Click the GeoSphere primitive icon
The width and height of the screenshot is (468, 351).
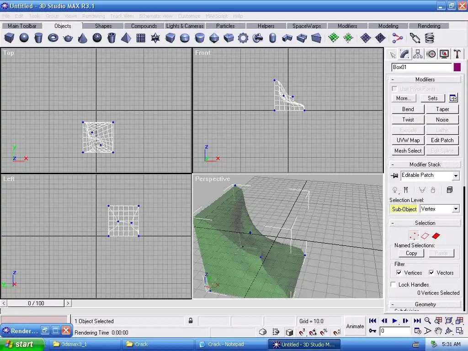coord(97,38)
